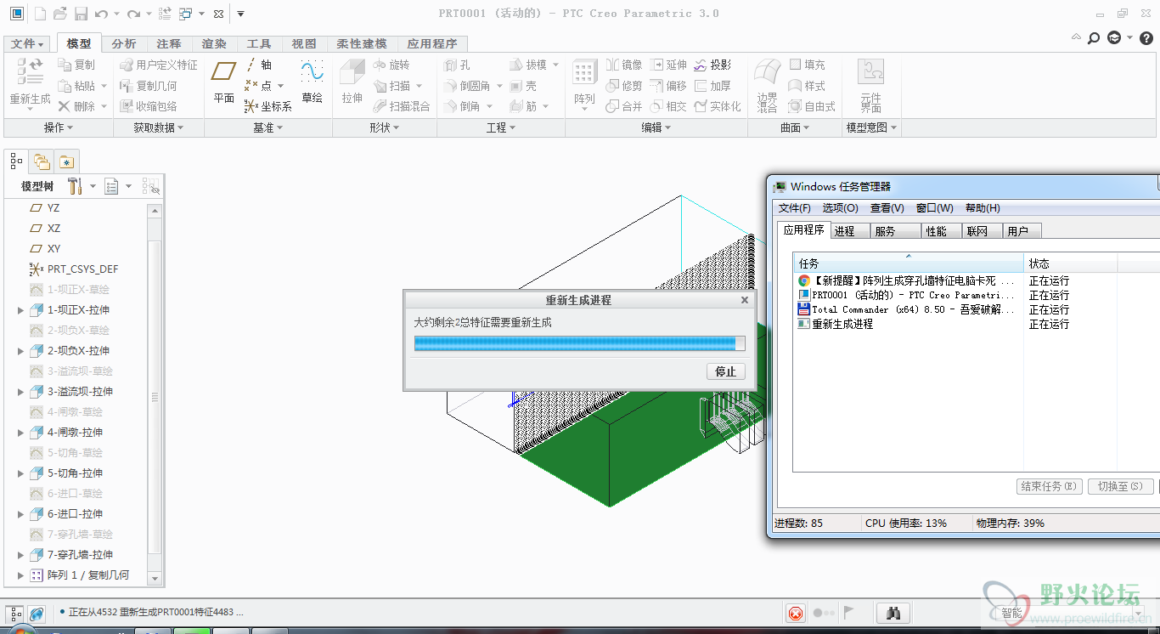Click the 边界混合 (Boundary Blend) tool

pos(768,85)
